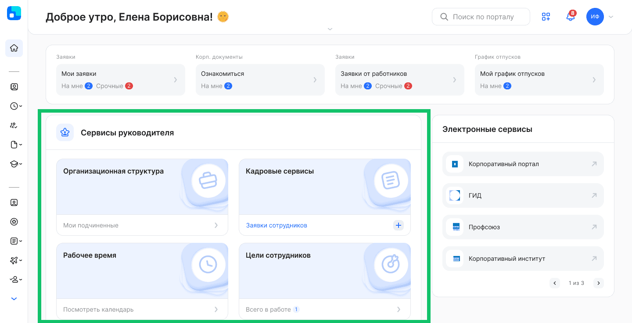This screenshot has width=632, height=323.
Task: Go to next page of Электронные сервисы
Action: coord(598,283)
